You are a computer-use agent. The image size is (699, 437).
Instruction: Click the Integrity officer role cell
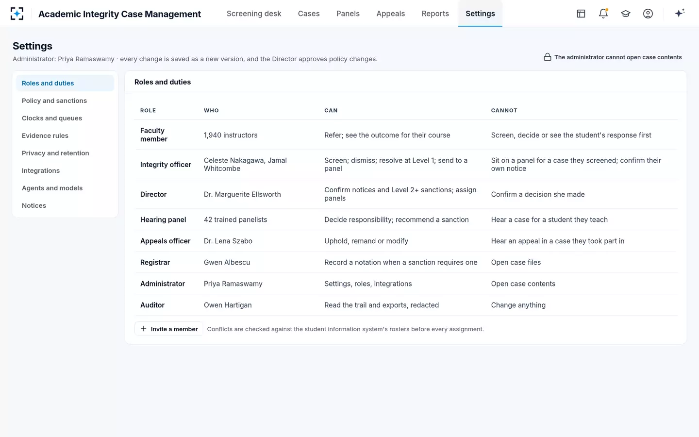click(x=166, y=165)
